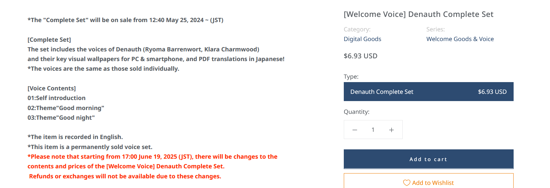The image size is (550, 188).
Task: Open the Digital Goods category link
Action: [362, 39]
